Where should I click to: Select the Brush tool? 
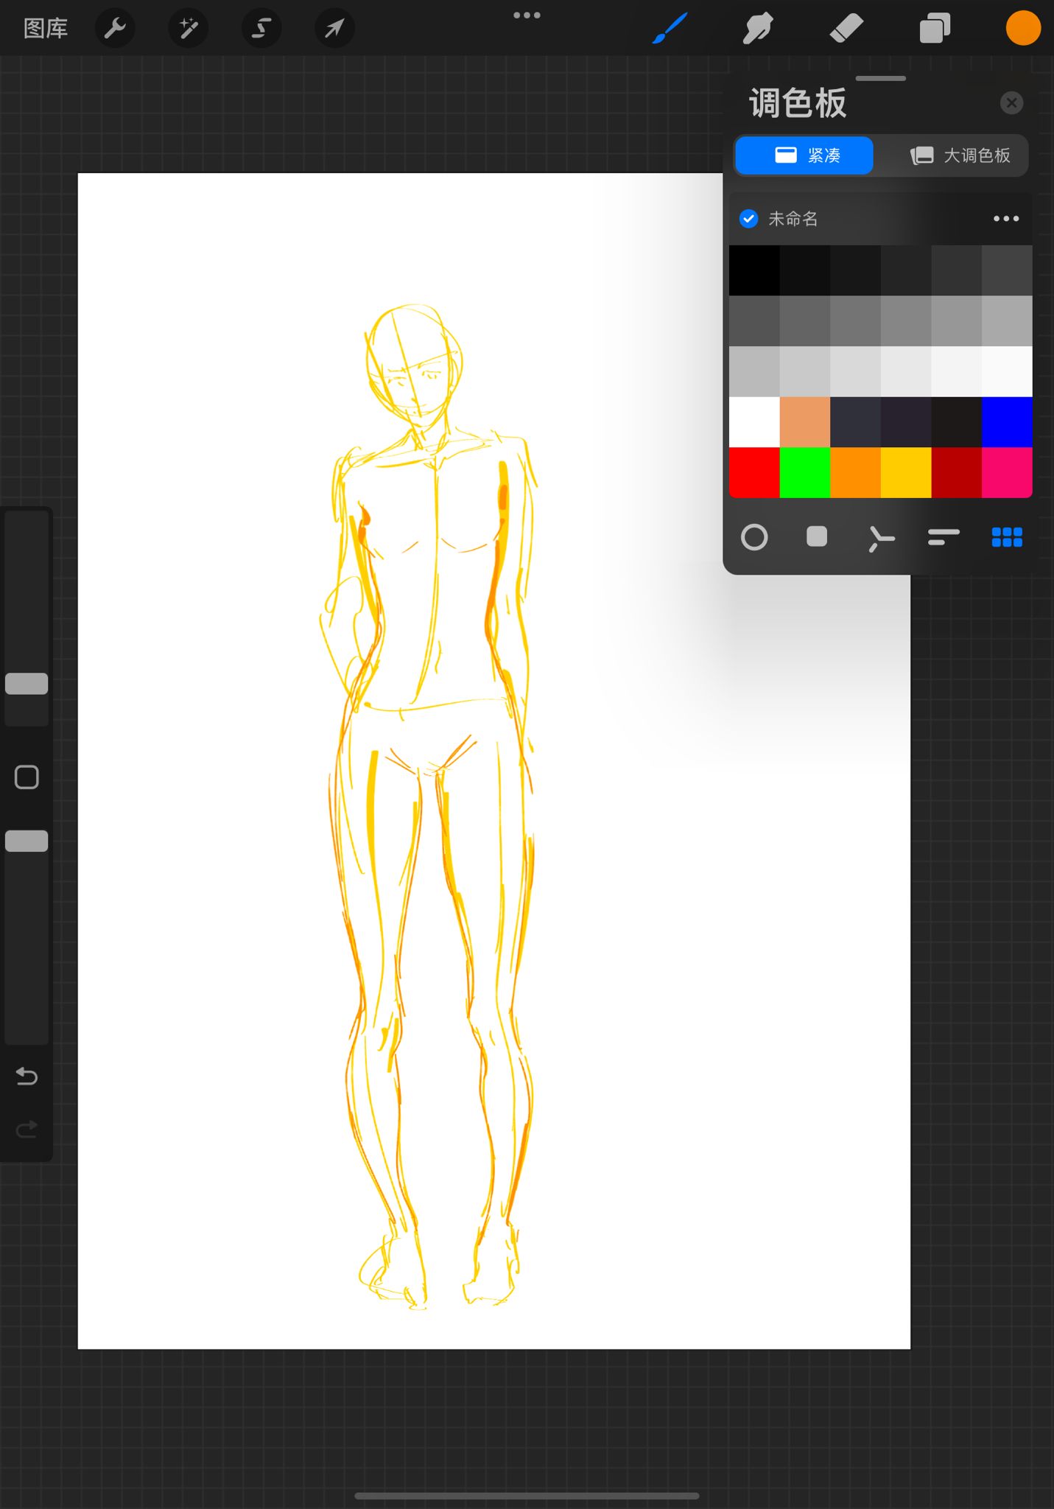pyautogui.click(x=670, y=29)
